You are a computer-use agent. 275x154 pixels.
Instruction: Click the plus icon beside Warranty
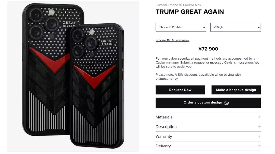click(259, 136)
